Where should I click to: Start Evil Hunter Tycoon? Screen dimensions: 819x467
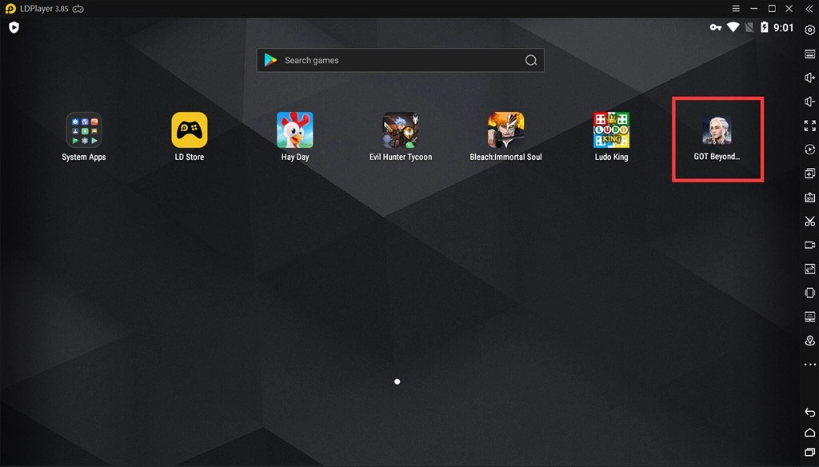tap(401, 130)
